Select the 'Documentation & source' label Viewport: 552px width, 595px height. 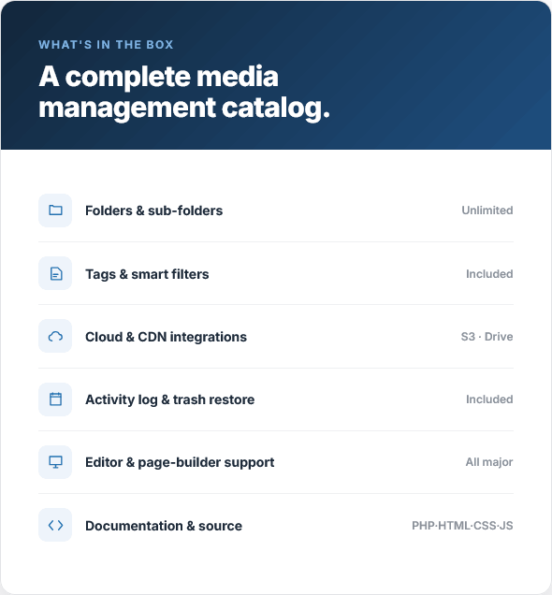tap(164, 526)
